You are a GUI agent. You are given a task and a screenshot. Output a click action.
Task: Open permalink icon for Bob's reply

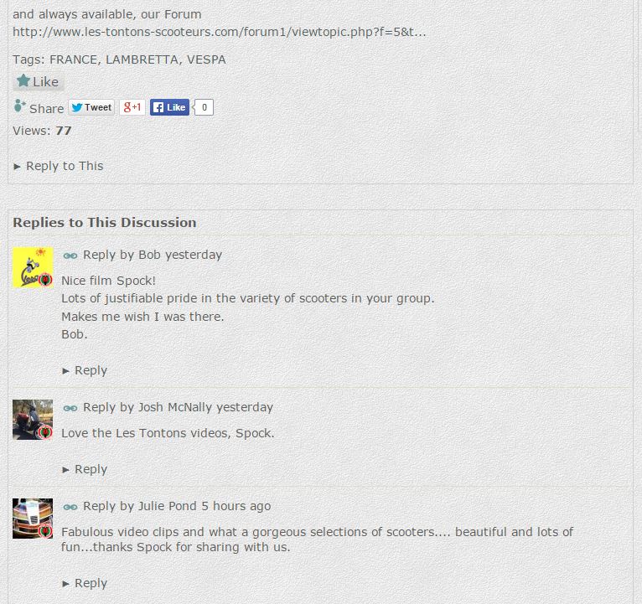click(70, 256)
